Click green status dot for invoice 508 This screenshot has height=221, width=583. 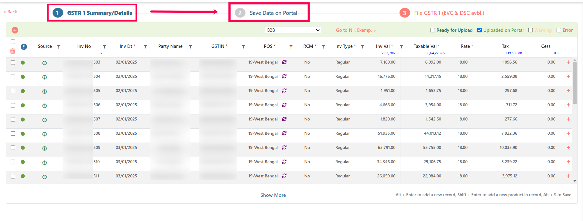point(23,134)
